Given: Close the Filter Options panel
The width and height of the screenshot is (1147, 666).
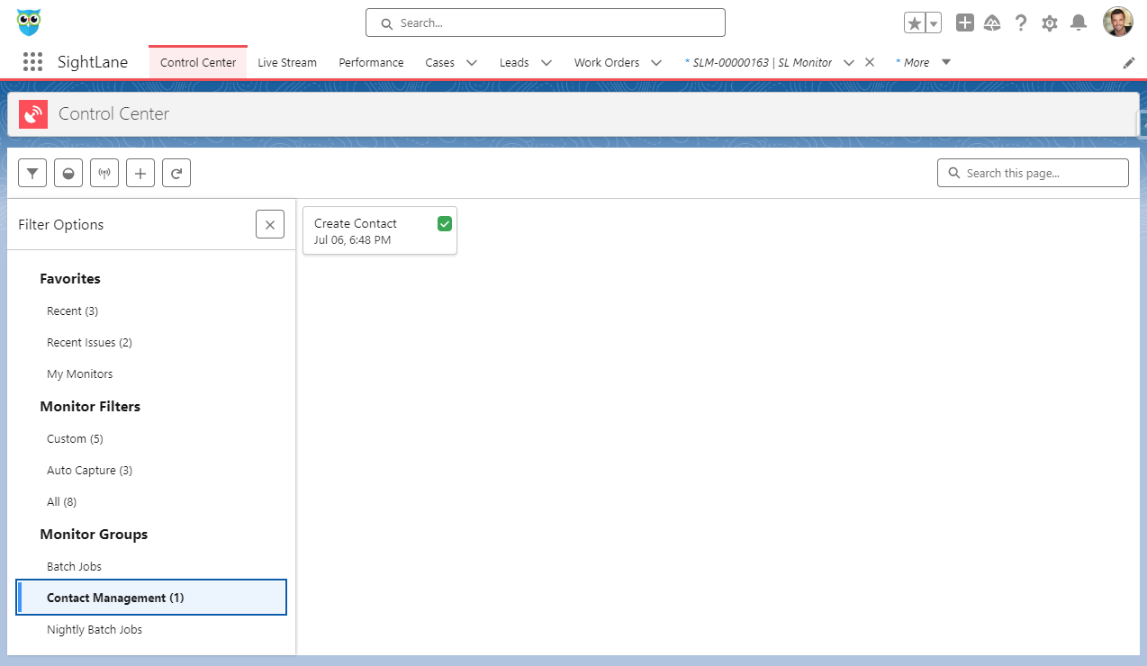Looking at the screenshot, I should coord(270,224).
